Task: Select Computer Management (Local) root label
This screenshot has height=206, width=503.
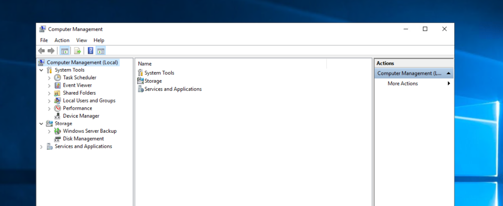Action: (x=82, y=62)
